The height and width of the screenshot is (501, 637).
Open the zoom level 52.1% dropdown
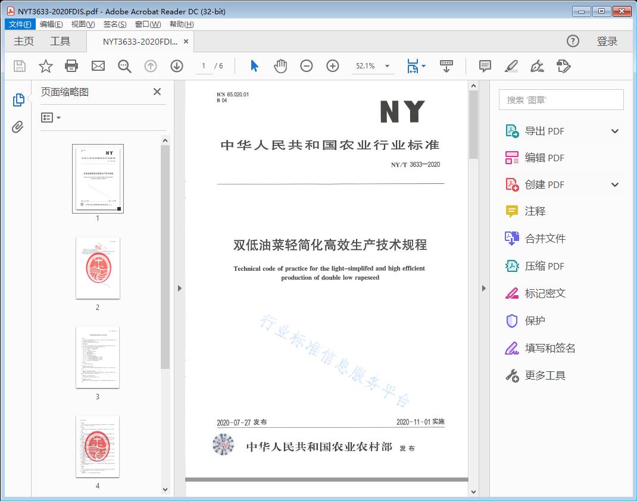pyautogui.click(x=388, y=66)
